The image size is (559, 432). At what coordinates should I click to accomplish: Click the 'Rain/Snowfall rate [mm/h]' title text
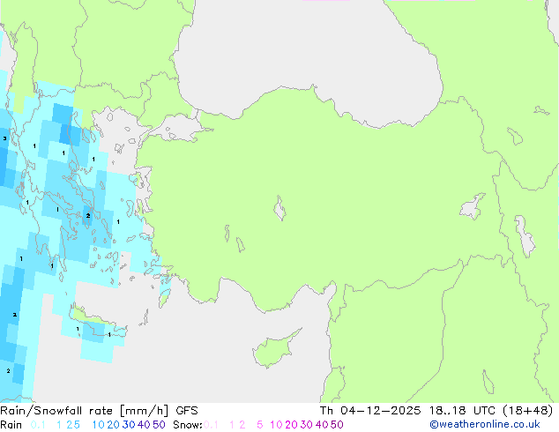[x=84, y=411]
